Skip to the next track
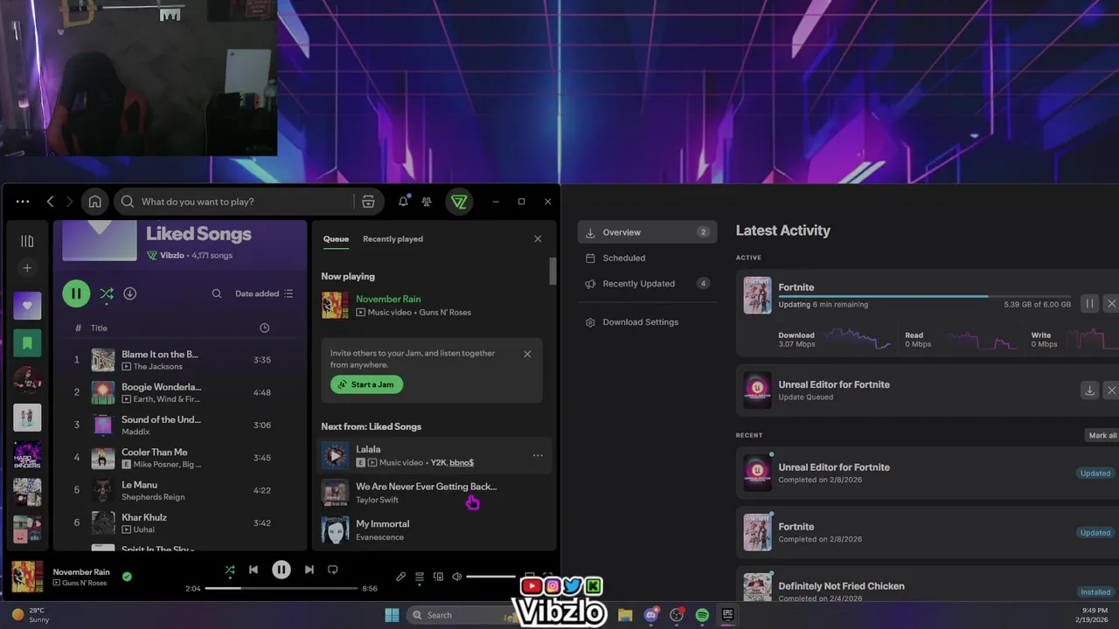 (x=309, y=570)
